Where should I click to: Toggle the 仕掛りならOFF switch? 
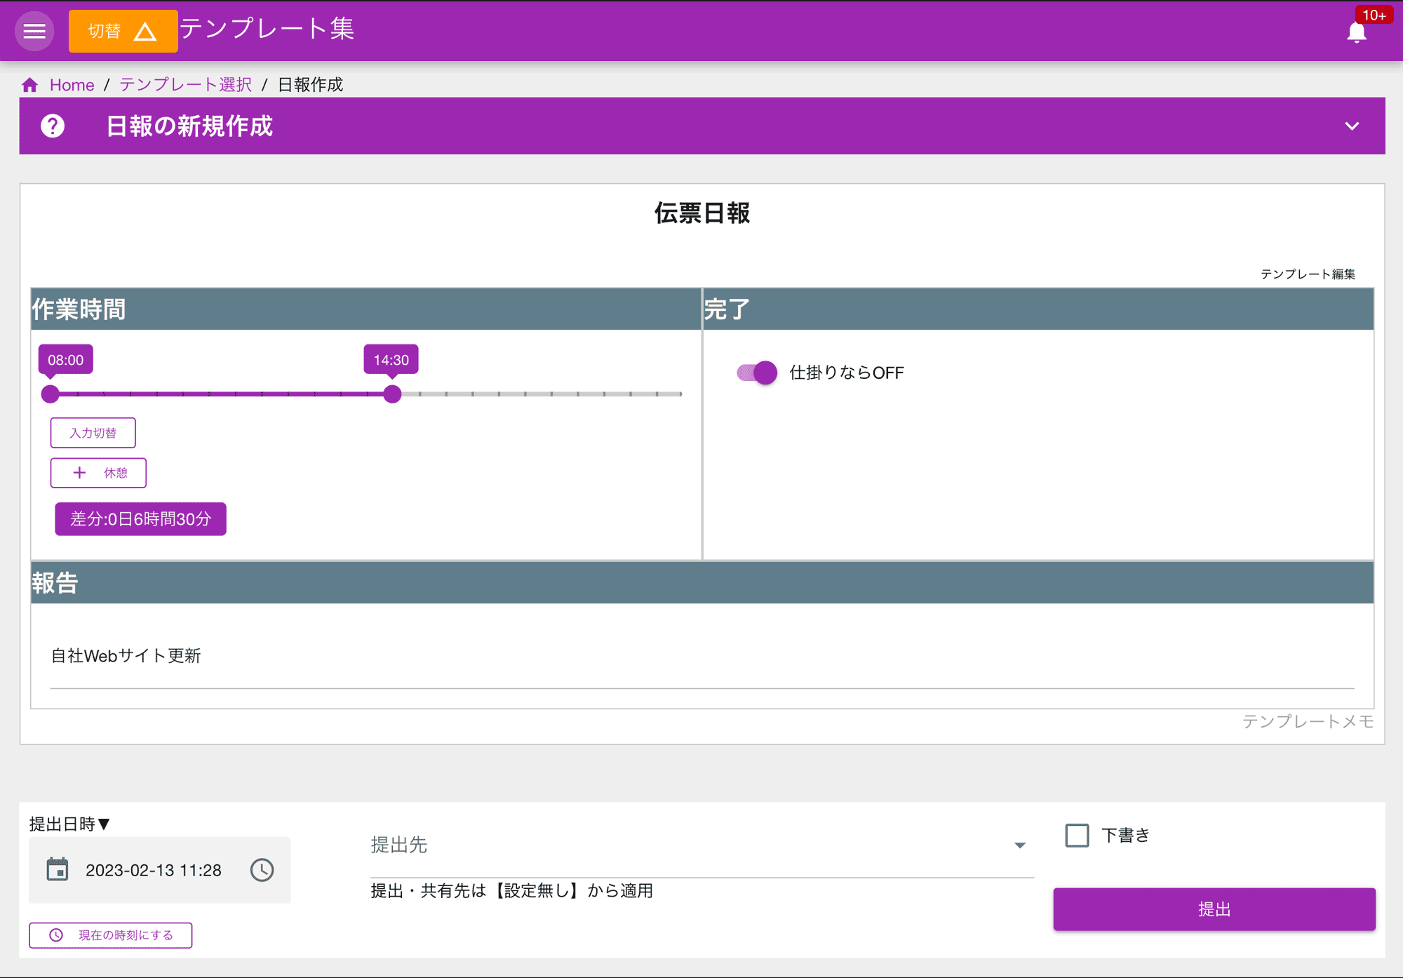(x=756, y=373)
